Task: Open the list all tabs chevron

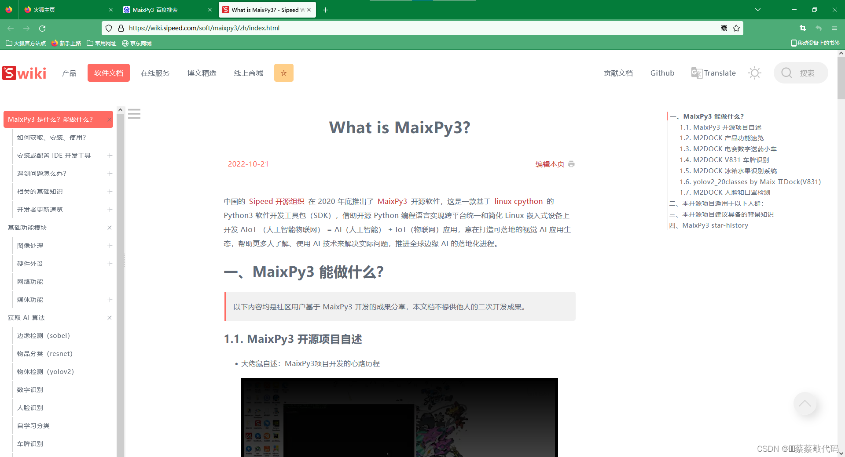Action: pyautogui.click(x=758, y=10)
